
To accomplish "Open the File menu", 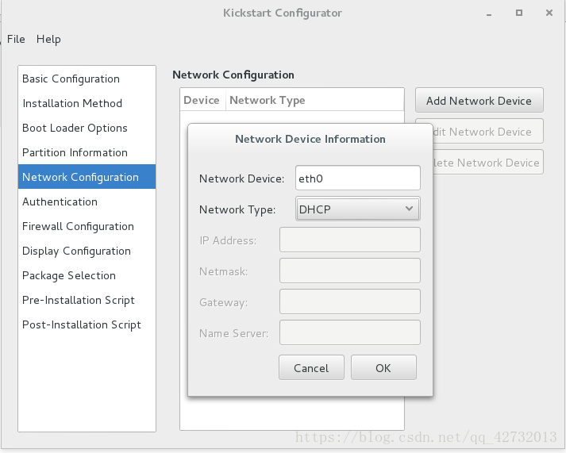I will click(16, 39).
